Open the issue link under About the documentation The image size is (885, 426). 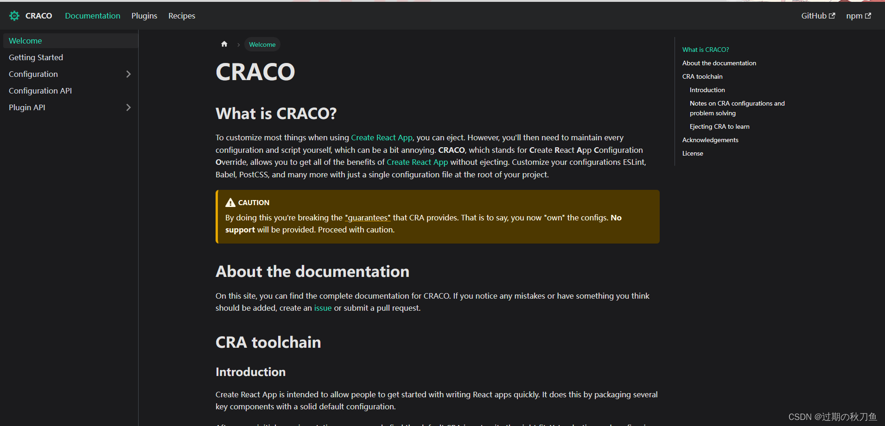tap(322, 307)
